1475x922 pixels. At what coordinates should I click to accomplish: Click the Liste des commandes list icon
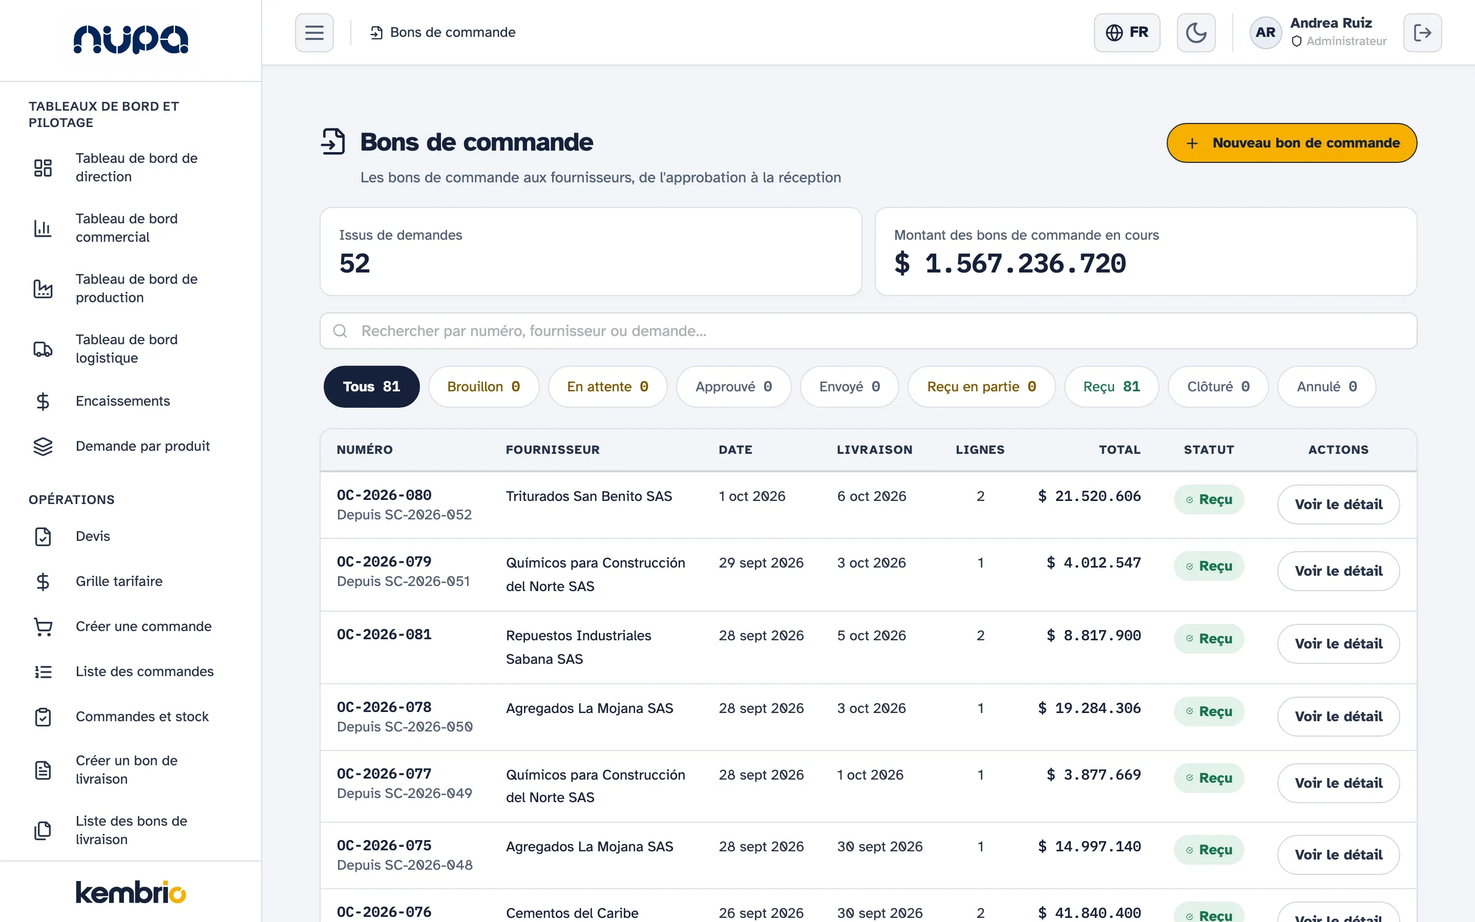click(x=43, y=672)
